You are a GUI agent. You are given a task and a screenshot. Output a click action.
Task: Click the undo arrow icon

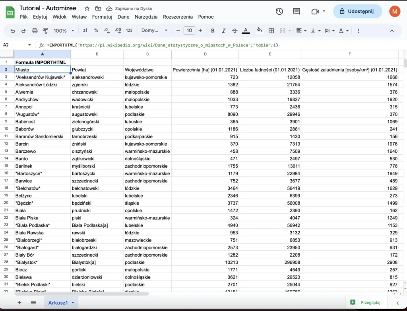pyautogui.click(x=13, y=31)
